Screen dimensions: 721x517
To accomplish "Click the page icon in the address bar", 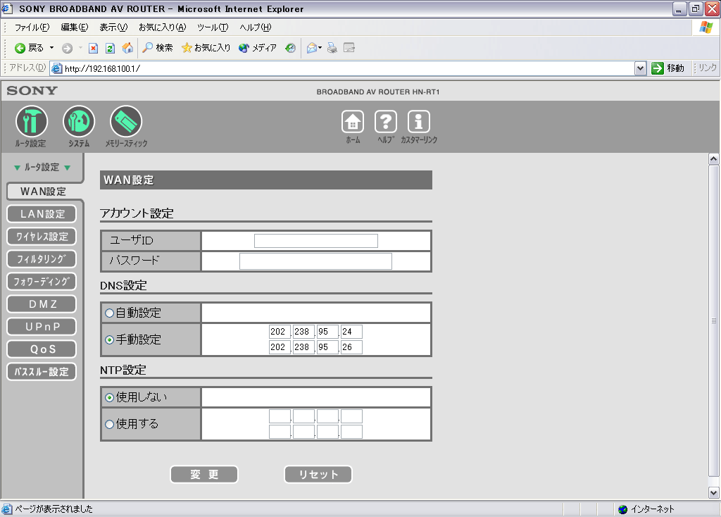I will 56,68.
